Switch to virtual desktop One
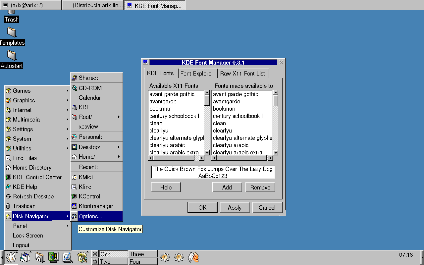This screenshot has height=265, width=424. click(113, 254)
